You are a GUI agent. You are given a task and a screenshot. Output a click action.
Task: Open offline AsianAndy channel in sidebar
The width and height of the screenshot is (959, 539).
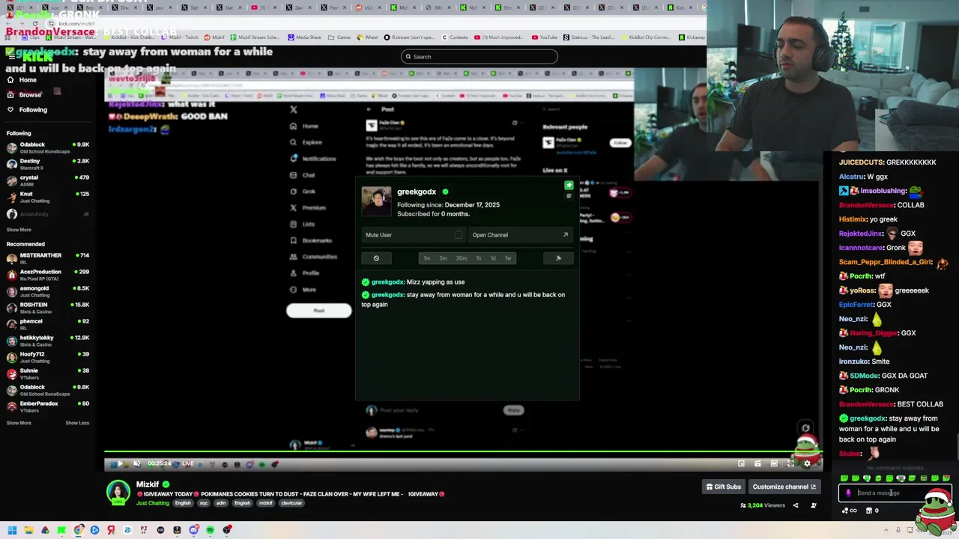pos(48,214)
